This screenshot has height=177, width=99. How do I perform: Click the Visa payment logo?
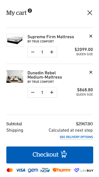click(x=21, y=170)
